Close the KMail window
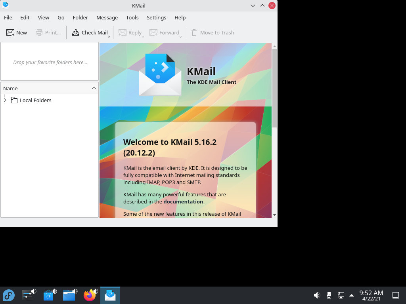This screenshot has height=304, width=406. pos(272,6)
